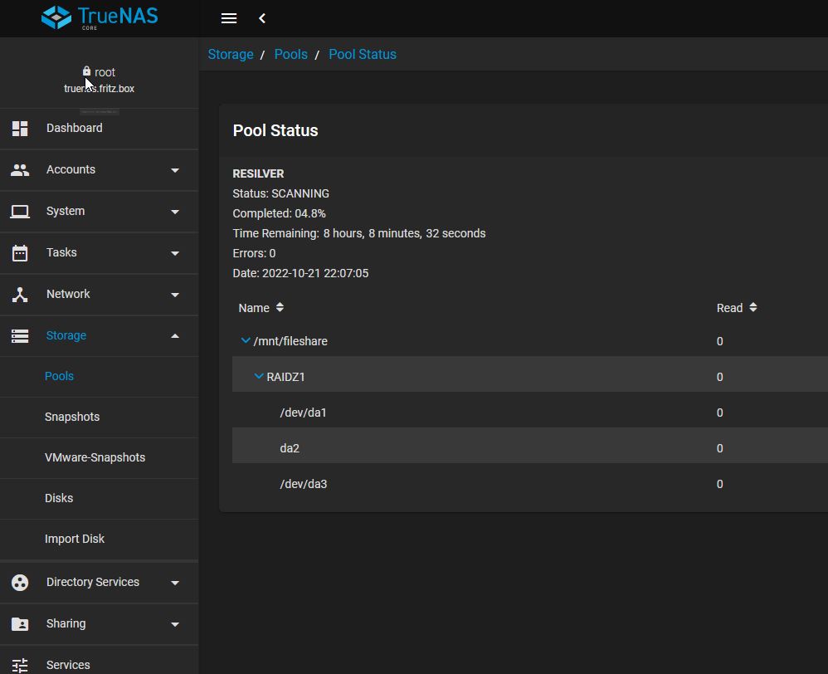This screenshot has height=674, width=828.
Task: Click the System laptop icon
Action: [x=20, y=212]
